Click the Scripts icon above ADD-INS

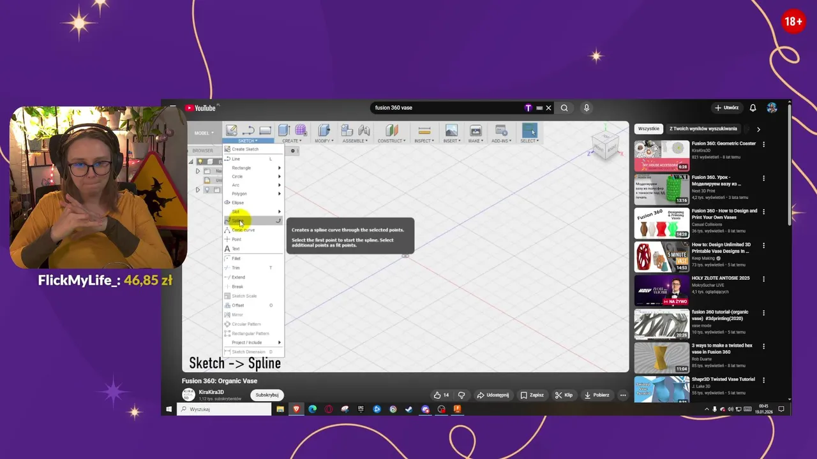(x=501, y=131)
